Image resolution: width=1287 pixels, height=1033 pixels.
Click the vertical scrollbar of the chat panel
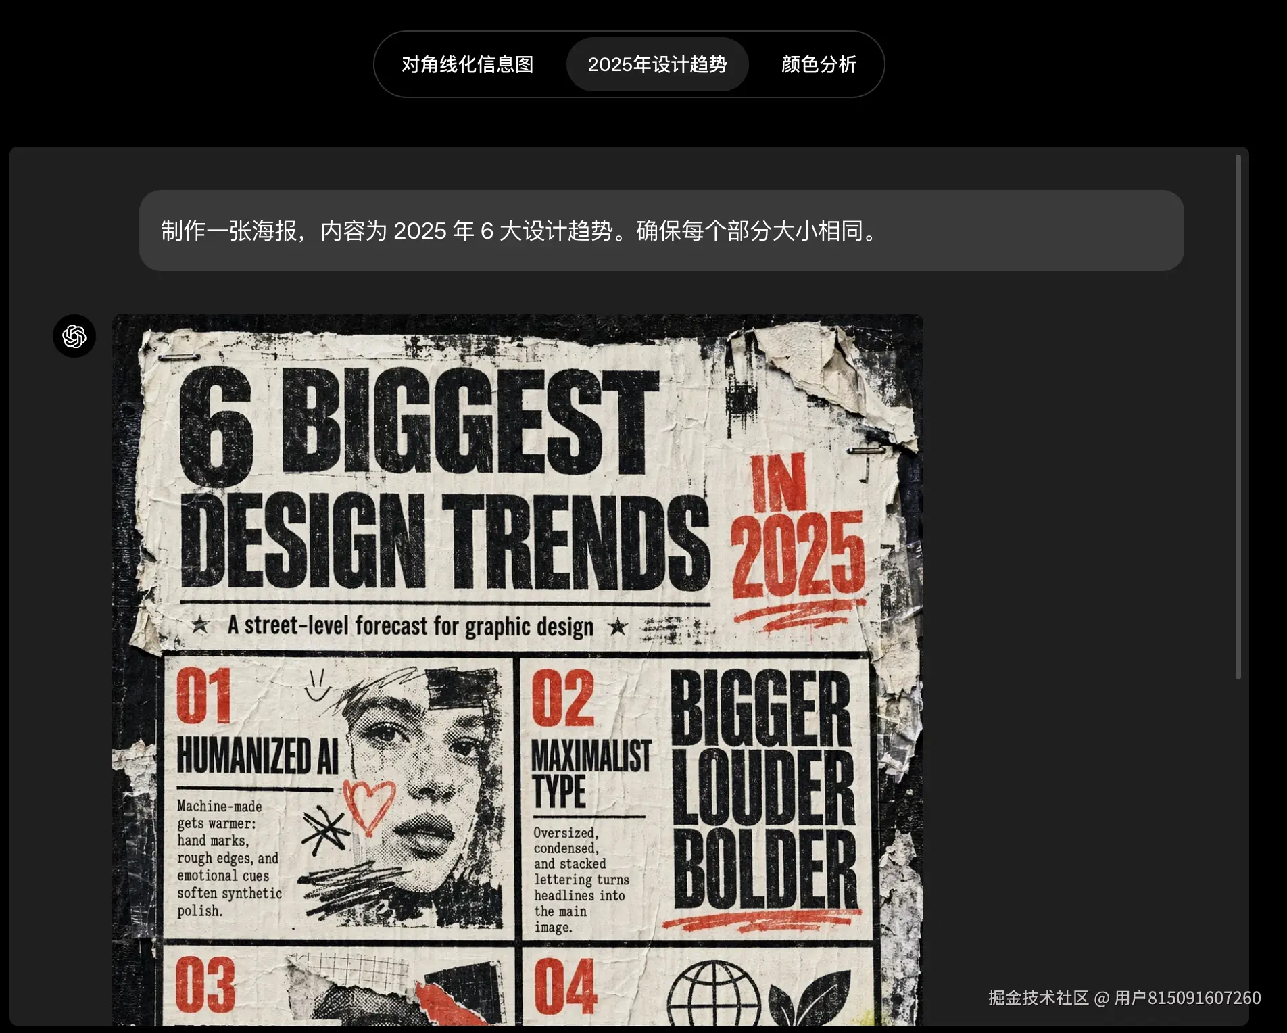[x=1238, y=416]
